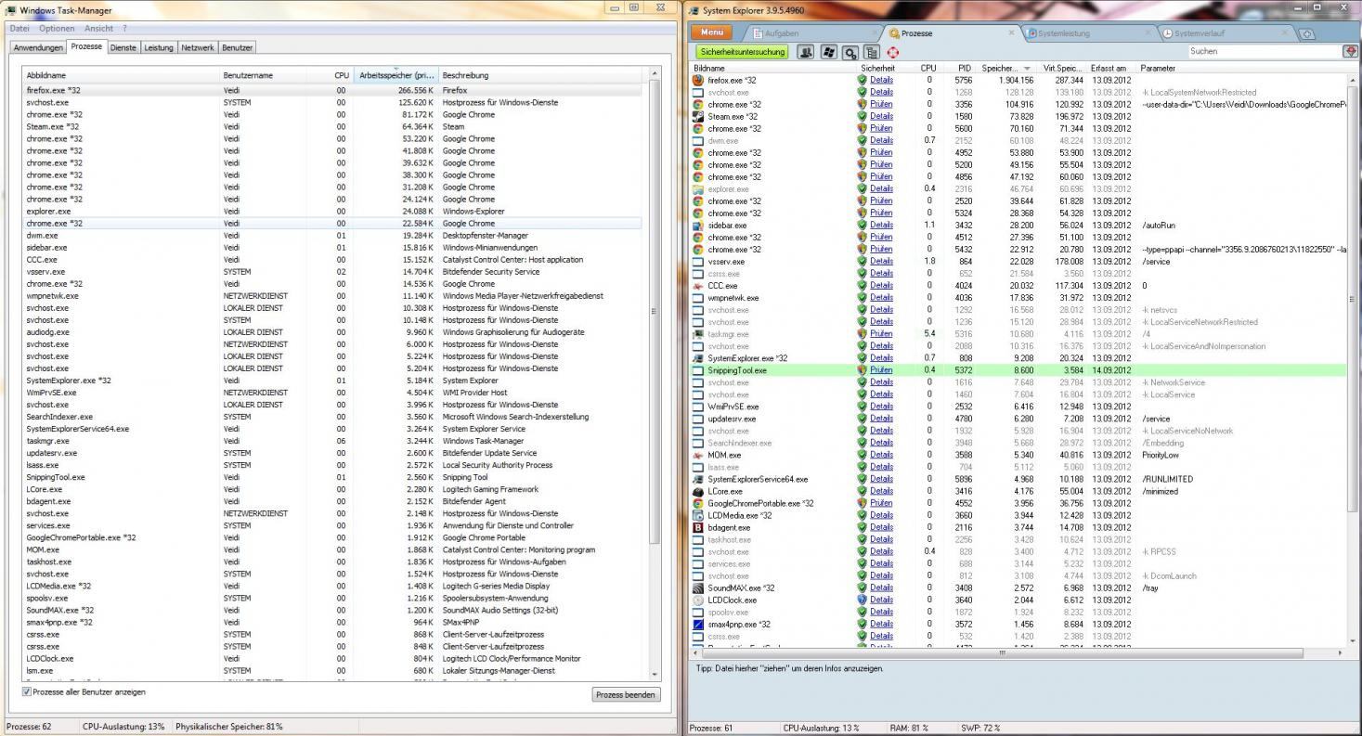This screenshot has width=1362, height=736.
Task: Click the GoogleChromePortable.exe icon in System Explorer
Action: click(698, 503)
